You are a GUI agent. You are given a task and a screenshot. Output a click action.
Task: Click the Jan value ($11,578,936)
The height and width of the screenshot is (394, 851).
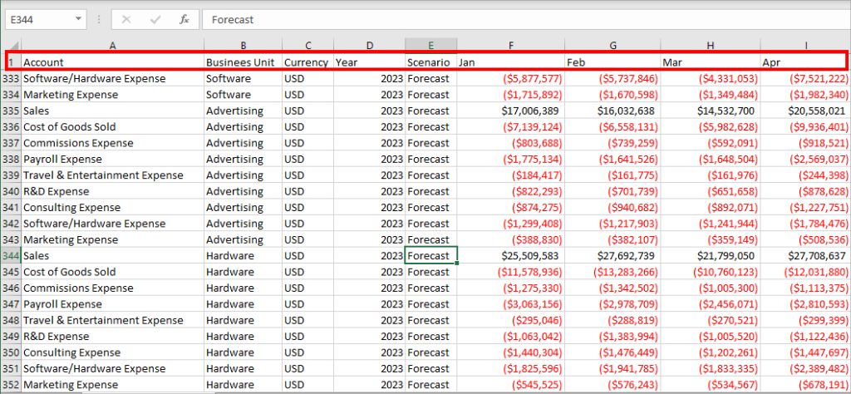tap(511, 272)
